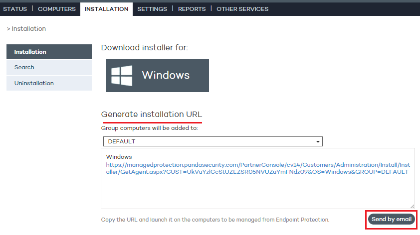Grab the text area resize handle
Viewport: 420px width, 235px height.
pos(412,206)
